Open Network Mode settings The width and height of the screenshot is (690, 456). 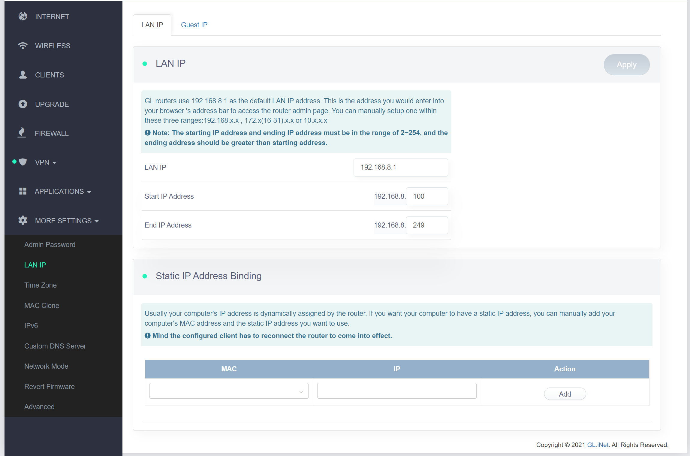46,366
